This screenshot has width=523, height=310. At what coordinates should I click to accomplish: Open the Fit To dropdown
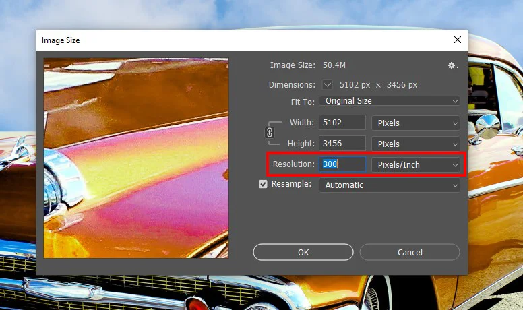pos(389,101)
